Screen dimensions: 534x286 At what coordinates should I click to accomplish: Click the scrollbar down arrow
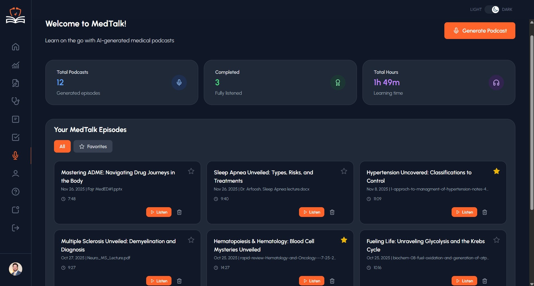[x=532, y=284]
